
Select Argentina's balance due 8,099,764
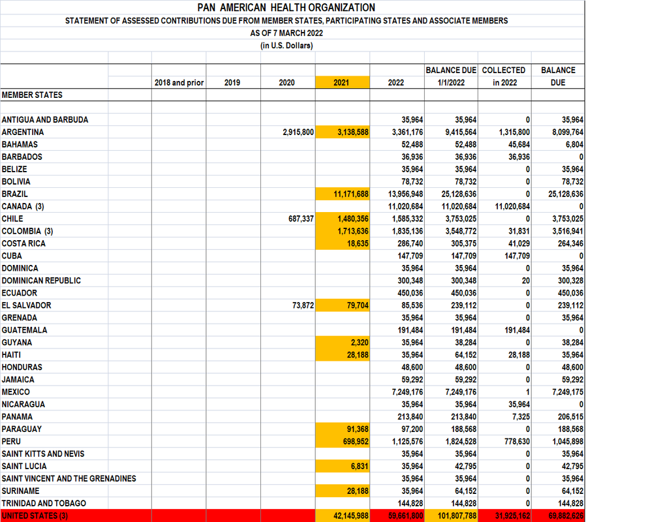(568, 132)
